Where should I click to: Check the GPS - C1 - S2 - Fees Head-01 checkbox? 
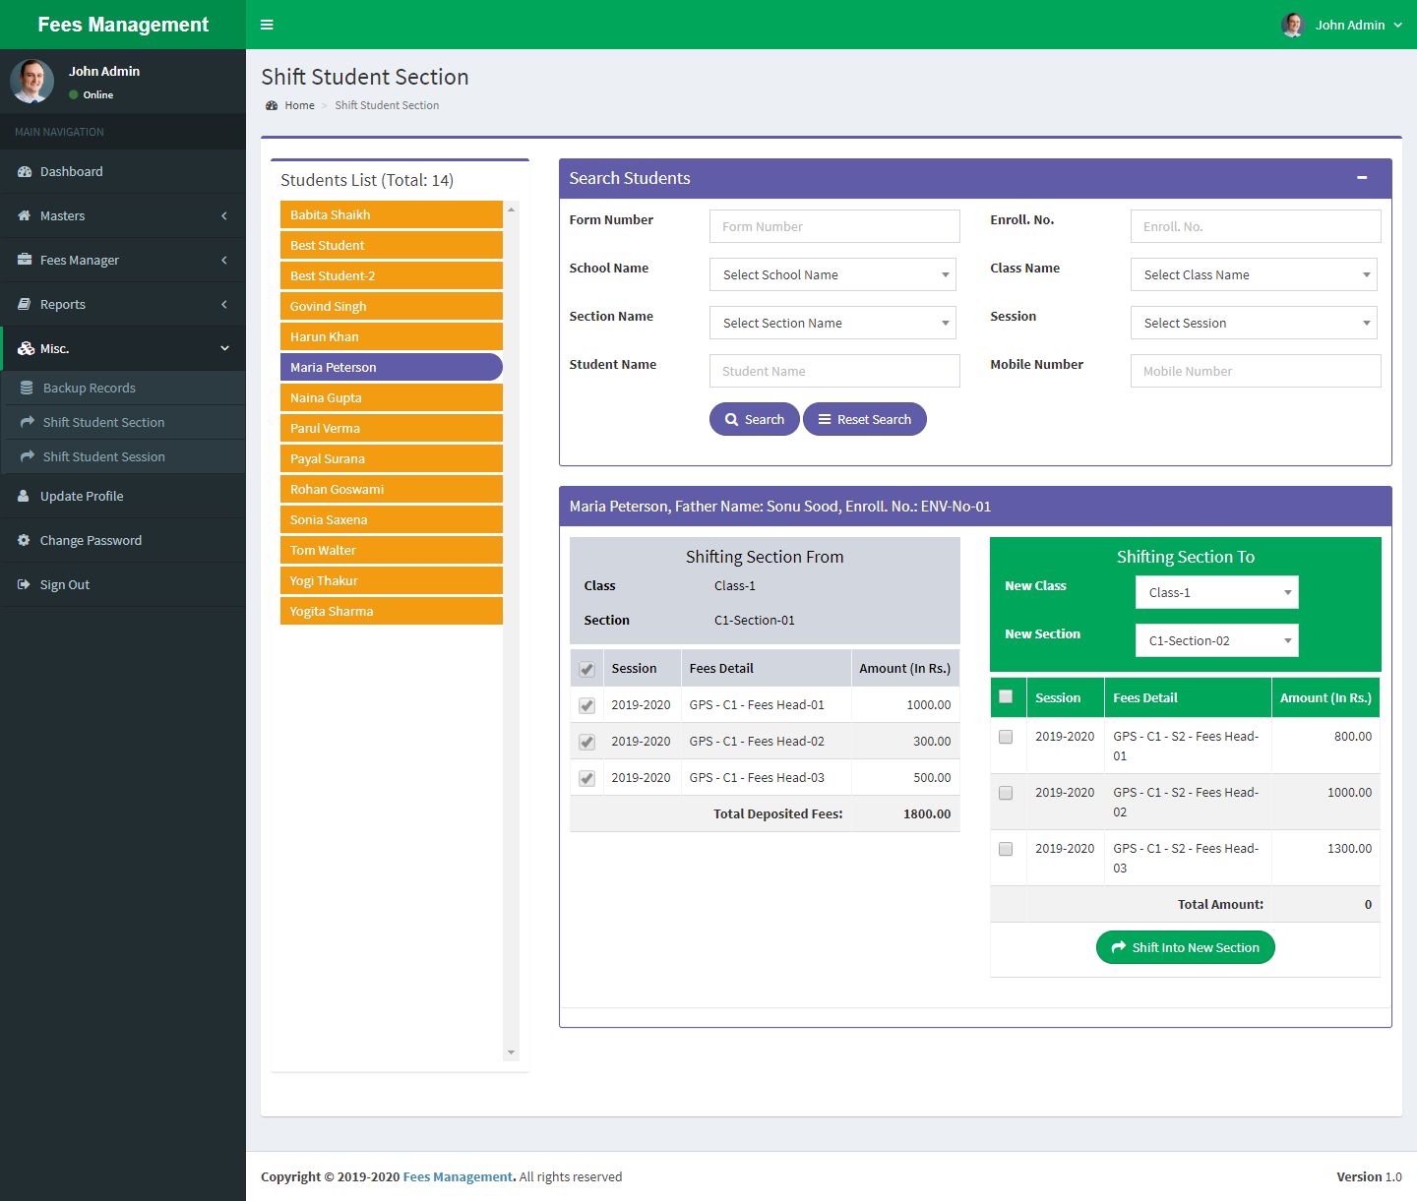tap(1006, 737)
